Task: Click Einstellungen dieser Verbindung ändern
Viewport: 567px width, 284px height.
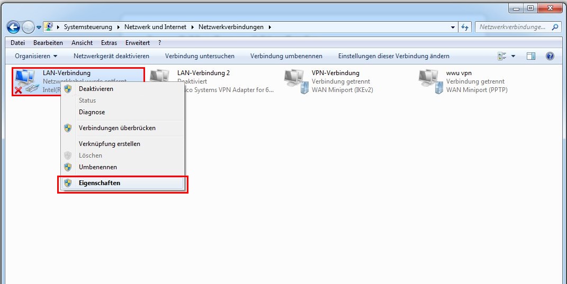Action: pyautogui.click(x=393, y=56)
